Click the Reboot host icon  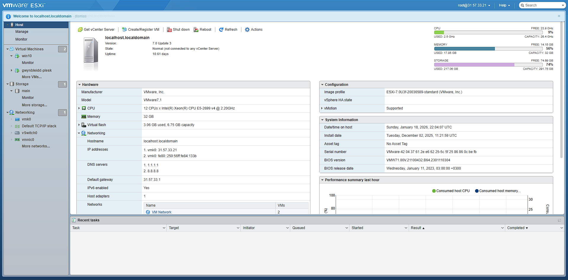pyautogui.click(x=196, y=30)
